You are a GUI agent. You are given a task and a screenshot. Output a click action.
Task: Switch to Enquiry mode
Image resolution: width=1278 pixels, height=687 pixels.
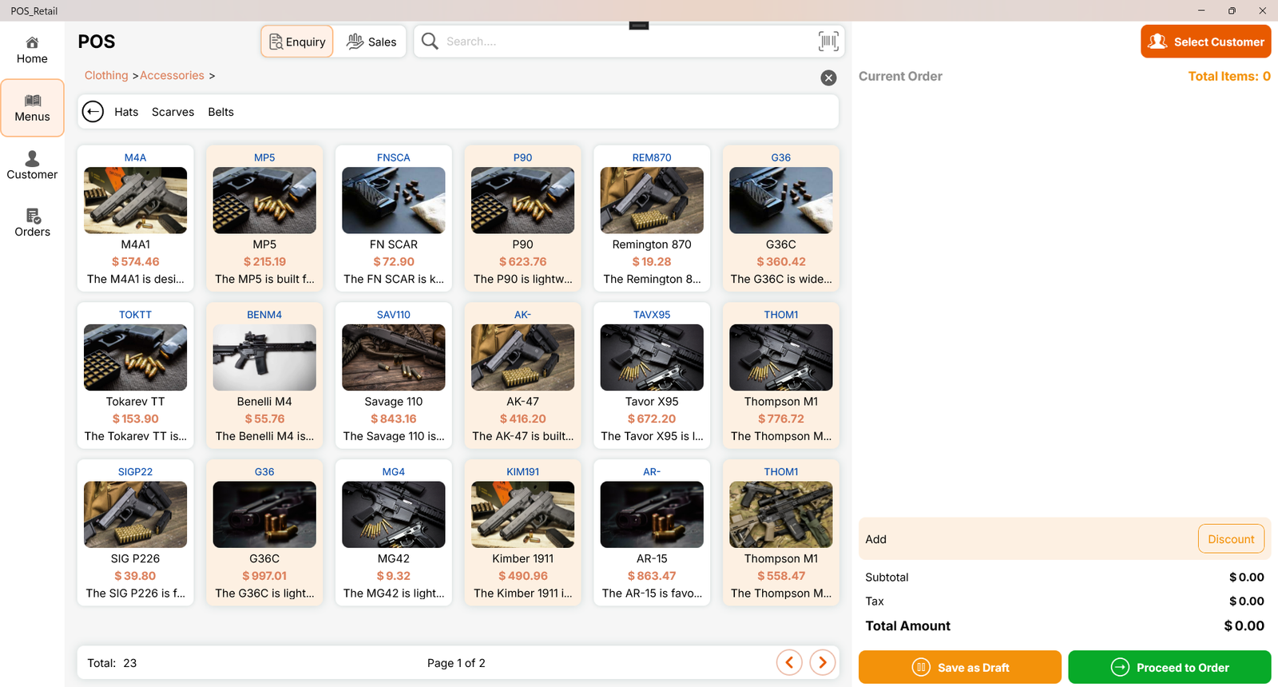(297, 42)
